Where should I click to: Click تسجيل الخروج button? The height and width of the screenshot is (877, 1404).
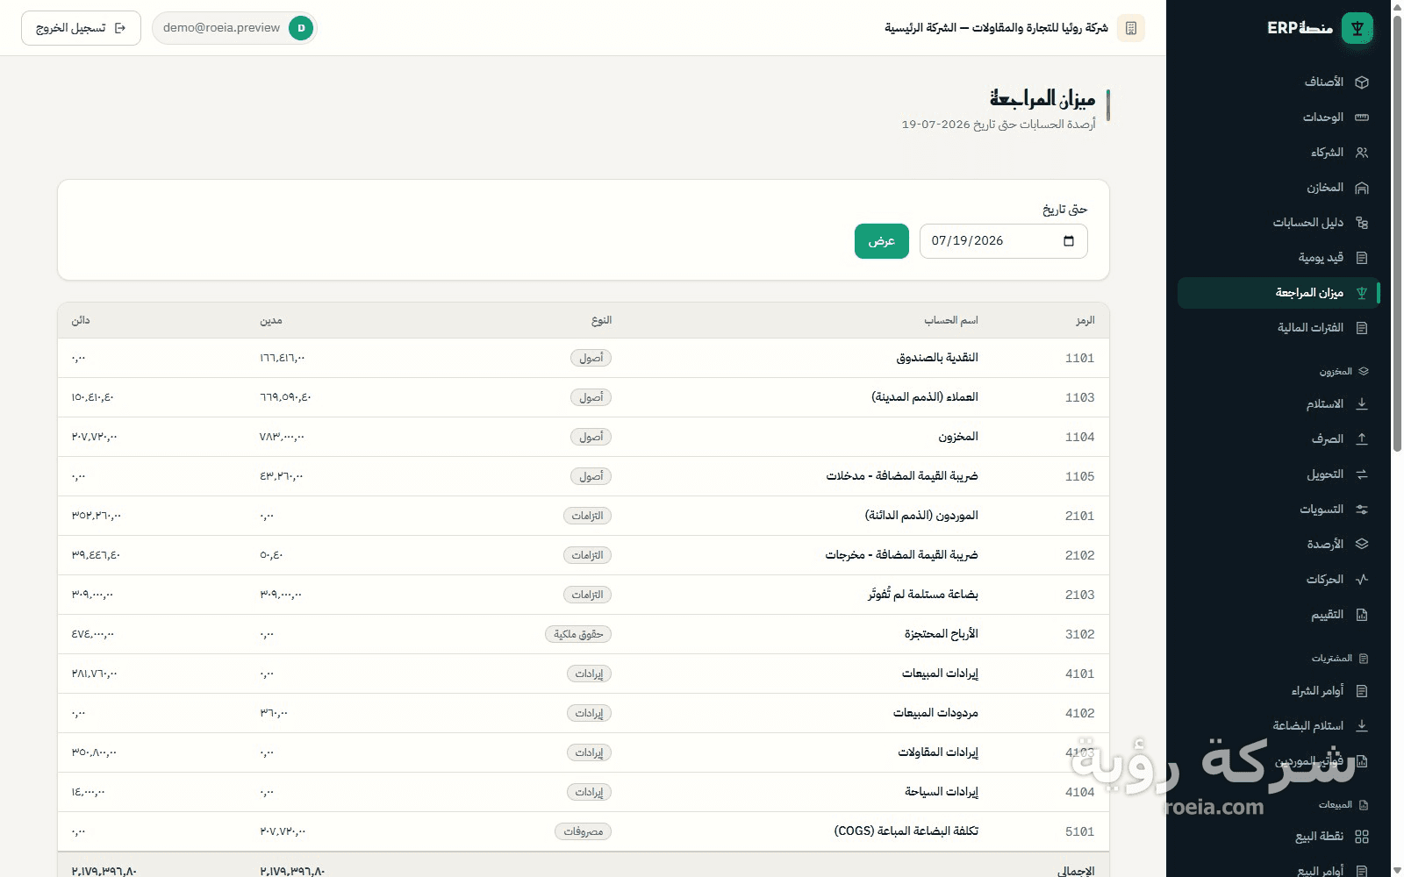pos(81,28)
